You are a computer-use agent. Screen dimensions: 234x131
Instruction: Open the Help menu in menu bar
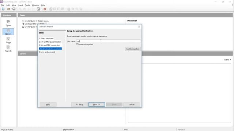pos(43,5)
